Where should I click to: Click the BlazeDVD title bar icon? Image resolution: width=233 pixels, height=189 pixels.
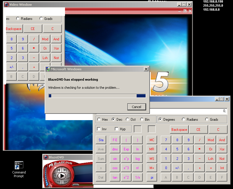click(45, 157)
